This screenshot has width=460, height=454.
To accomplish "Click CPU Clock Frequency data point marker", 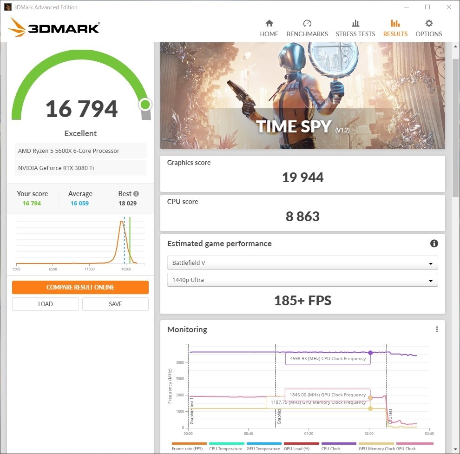I will pos(370,352).
